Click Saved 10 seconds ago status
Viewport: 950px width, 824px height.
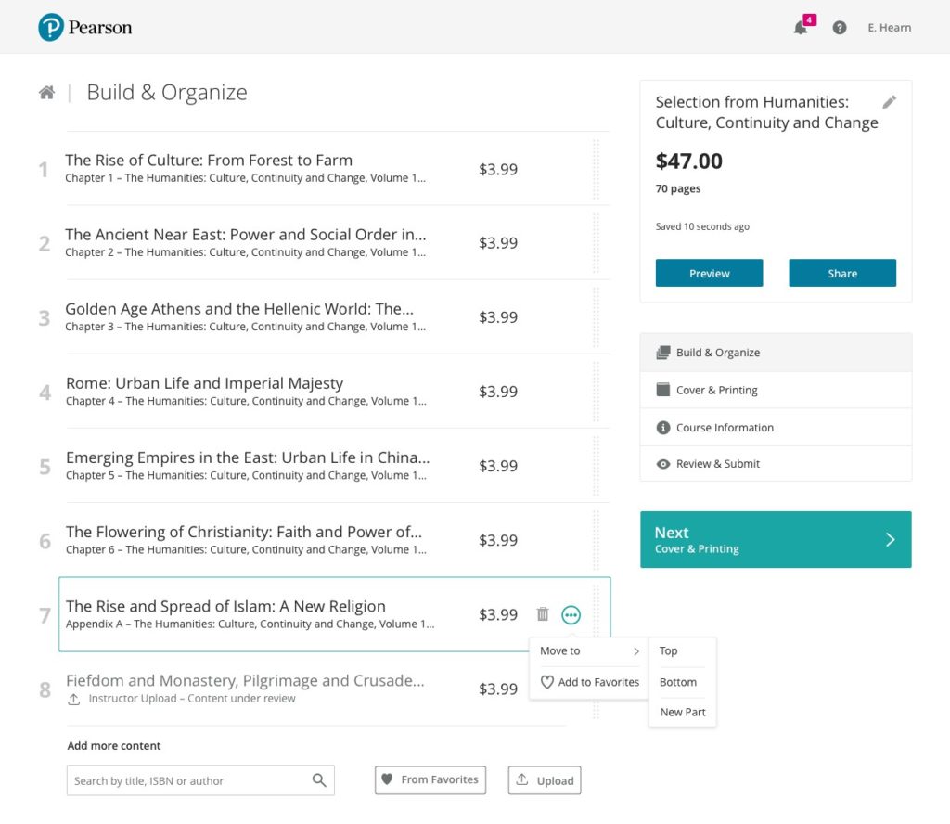pyautogui.click(x=702, y=226)
